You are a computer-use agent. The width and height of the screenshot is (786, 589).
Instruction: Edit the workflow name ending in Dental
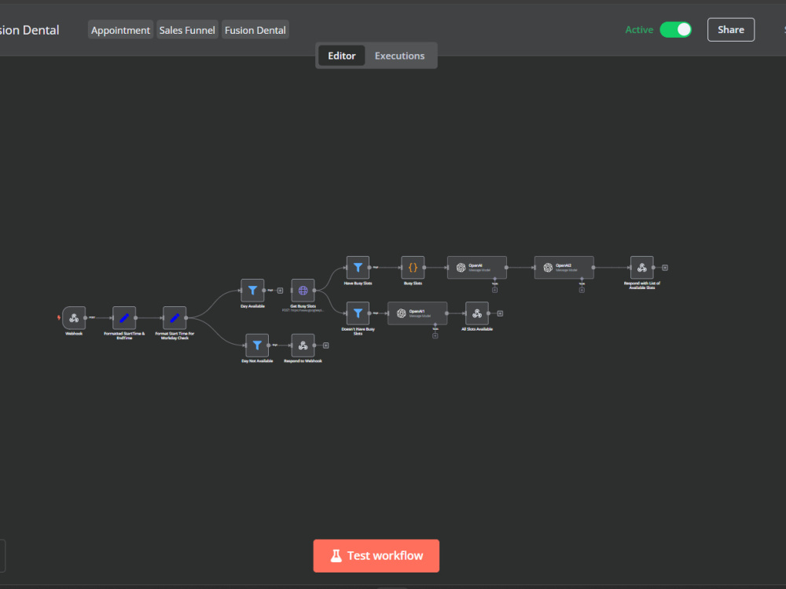[x=29, y=30]
